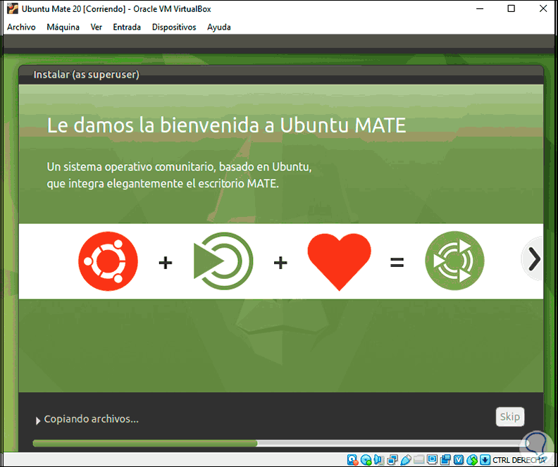The width and height of the screenshot is (558, 467).
Task: Click the Instalar (as superuser) title
Action: coord(86,75)
